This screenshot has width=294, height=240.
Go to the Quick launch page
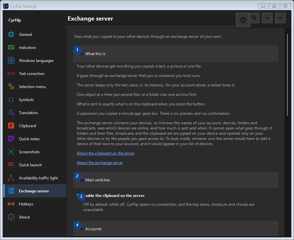click(x=35, y=165)
